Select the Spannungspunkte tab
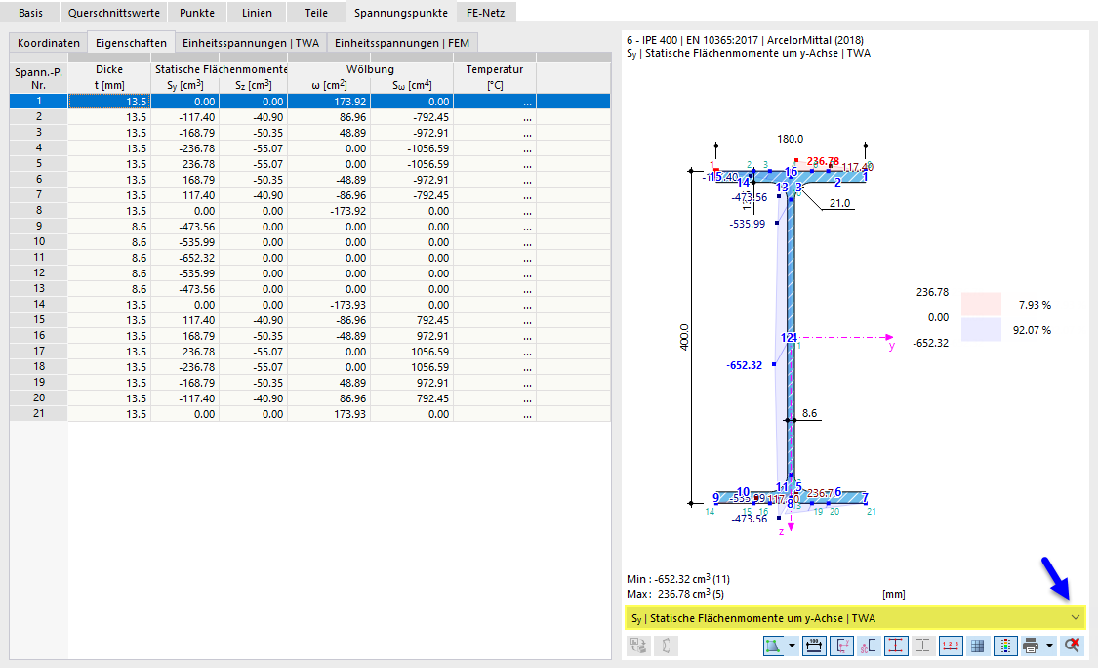The width and height of the screenshot is (1098, 668). coord(400,13)
